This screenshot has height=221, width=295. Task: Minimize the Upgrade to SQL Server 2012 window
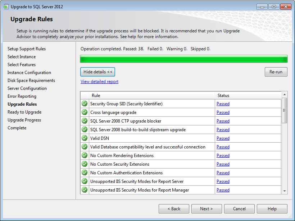pos(262,7)
